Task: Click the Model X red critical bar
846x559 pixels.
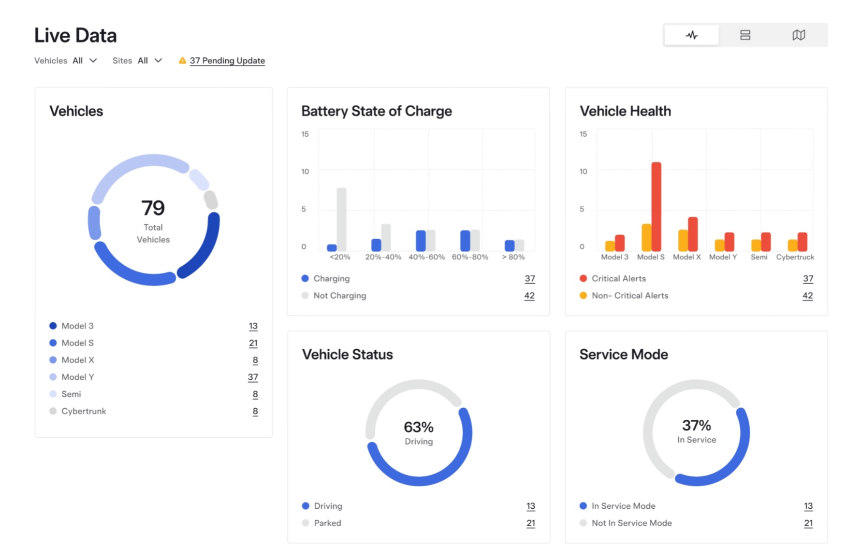Action: pyautogui.click(x=693, y=234)
